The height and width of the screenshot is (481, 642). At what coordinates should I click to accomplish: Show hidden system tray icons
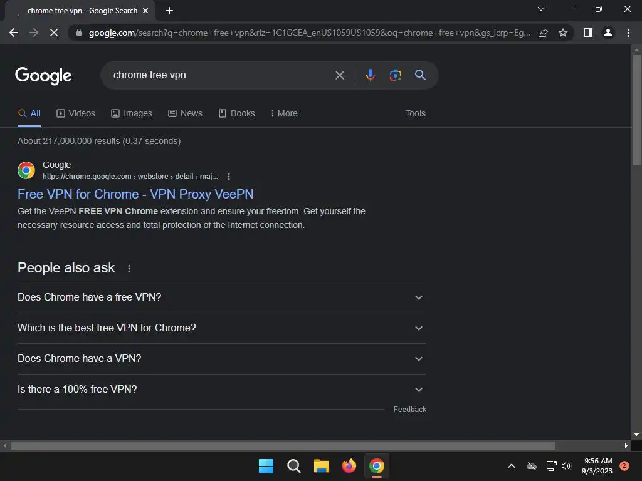pyautogui.click(x=512, y=466)
